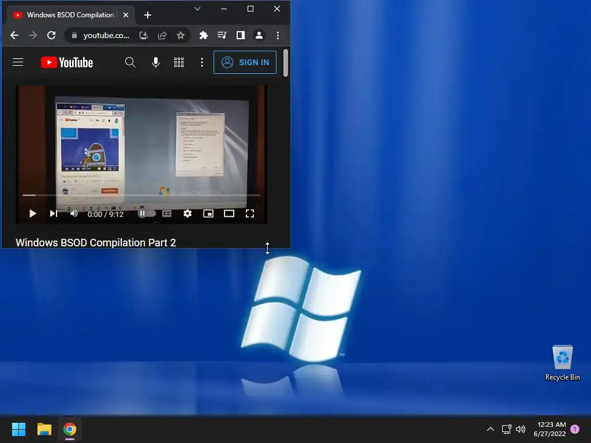This screenshot has width=591, height=443.
Task: Open YouTube search
Action: [130, 62]
